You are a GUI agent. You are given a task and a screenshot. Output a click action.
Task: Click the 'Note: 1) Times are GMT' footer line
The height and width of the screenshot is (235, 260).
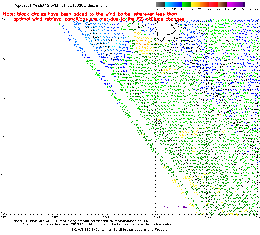click(81, 221)
